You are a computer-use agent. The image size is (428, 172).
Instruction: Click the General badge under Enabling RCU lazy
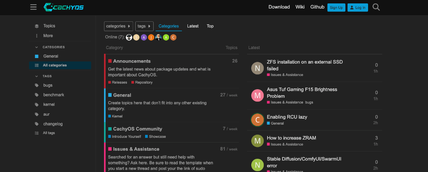[x=275, y=123]
